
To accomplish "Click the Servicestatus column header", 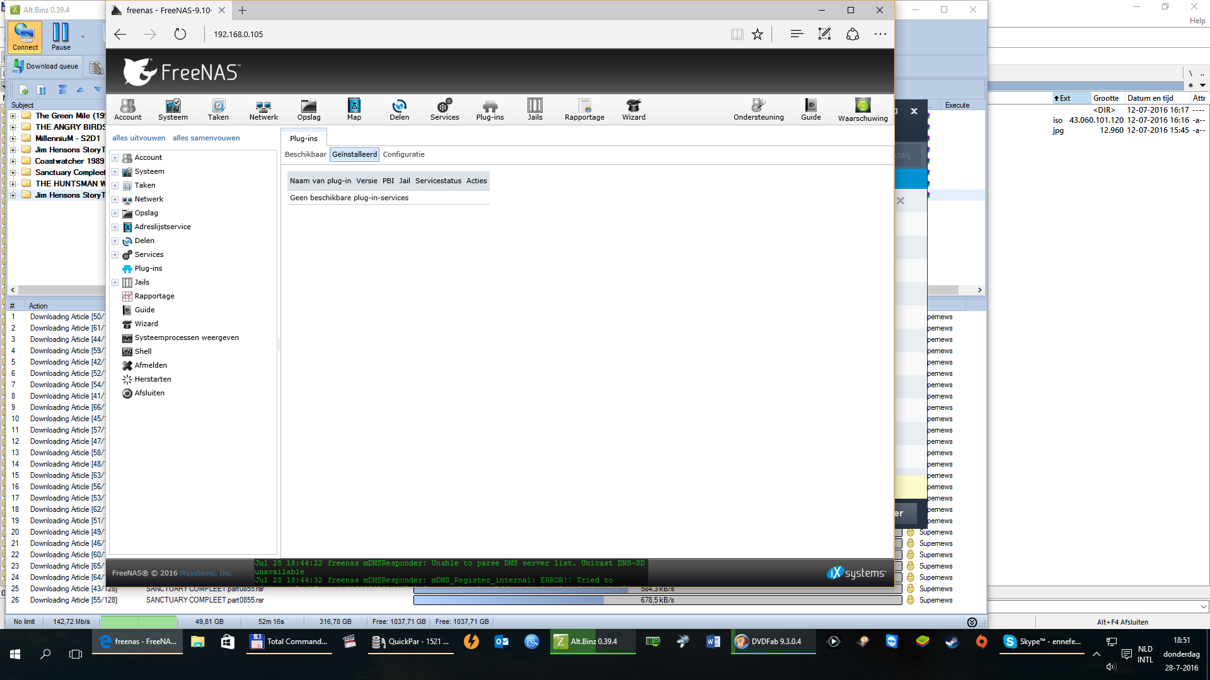I will tap(438, 181).
